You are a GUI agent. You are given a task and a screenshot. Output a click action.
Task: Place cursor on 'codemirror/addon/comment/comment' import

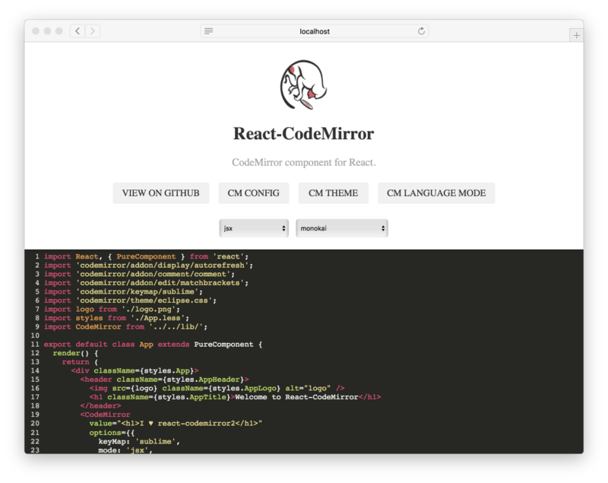(x=154, y=275)
